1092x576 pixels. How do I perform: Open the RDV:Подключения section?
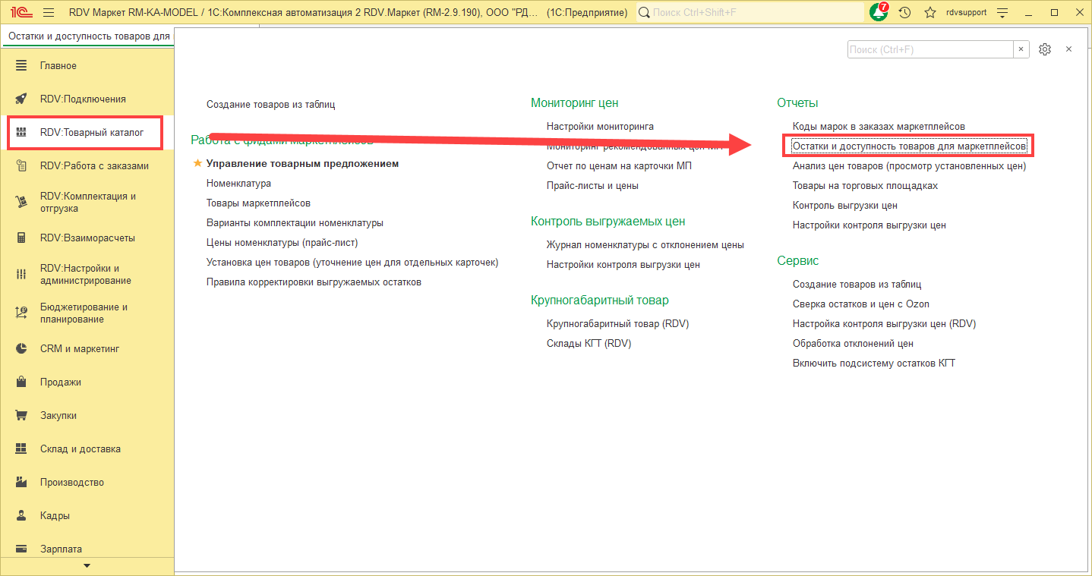coord(83,99)
